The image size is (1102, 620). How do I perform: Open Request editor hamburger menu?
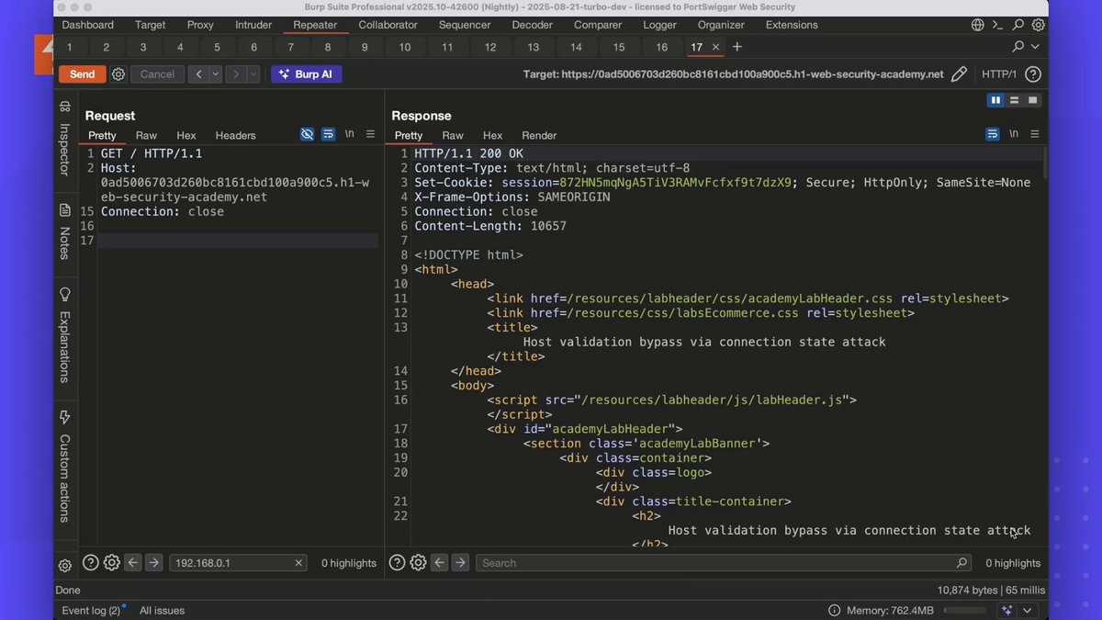370,134
